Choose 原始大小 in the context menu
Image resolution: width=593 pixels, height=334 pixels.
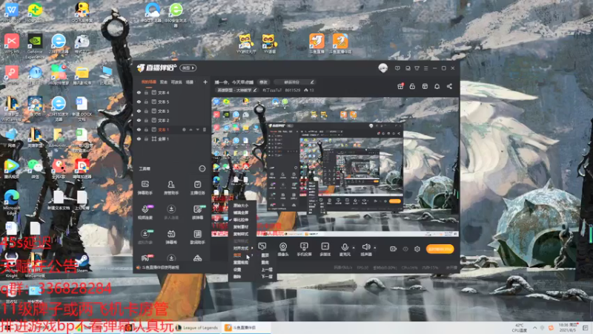click(x=241, y=206)
